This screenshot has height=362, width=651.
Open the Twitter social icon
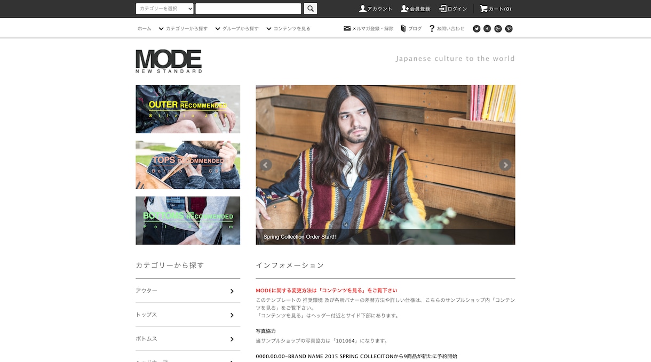(477, 29)
